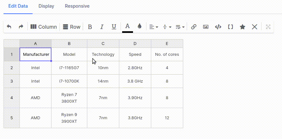Open the text color picker
Image resolution: width=282 pixels, height=139 pixels.
(128, 27)
